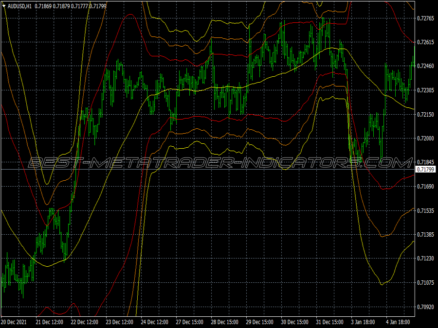Click price level 0.71845 on the scale
The image size is (438, 328).
point(425,162)
